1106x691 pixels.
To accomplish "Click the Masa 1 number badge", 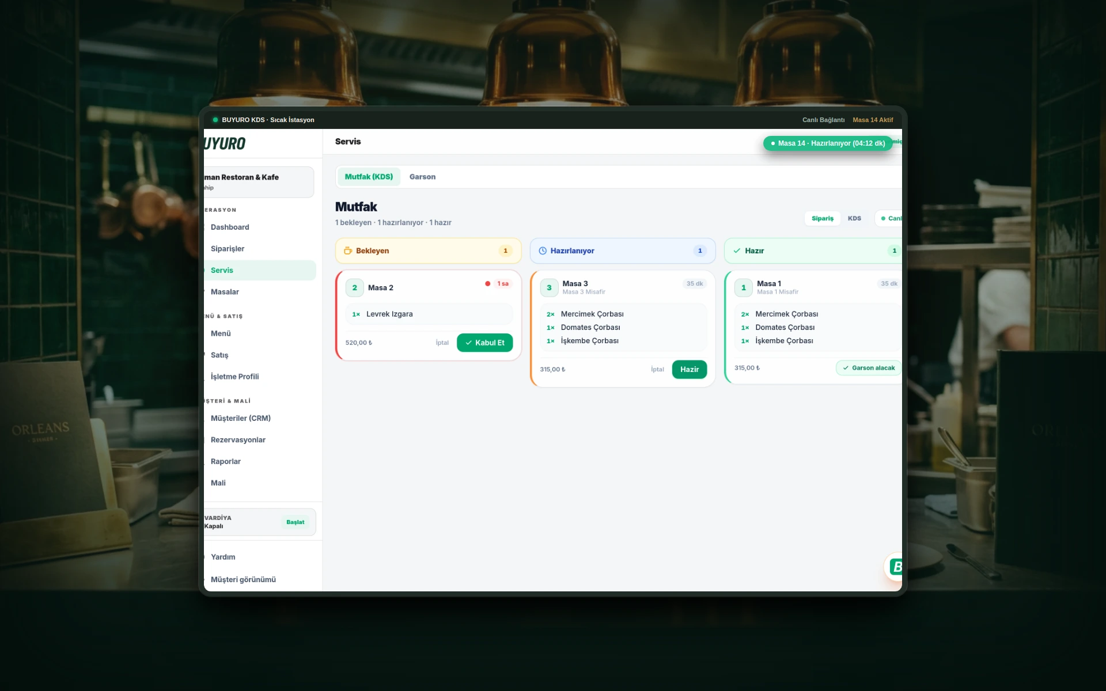I will (744, 288).
